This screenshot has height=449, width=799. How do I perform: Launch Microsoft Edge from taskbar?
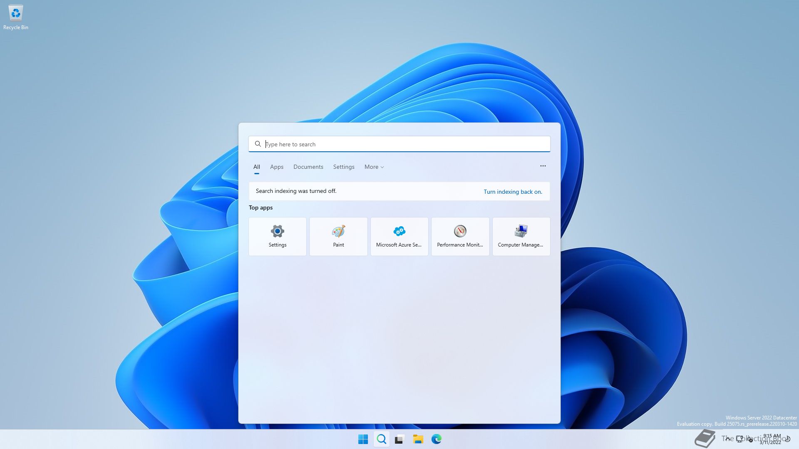tap(436, 439)
